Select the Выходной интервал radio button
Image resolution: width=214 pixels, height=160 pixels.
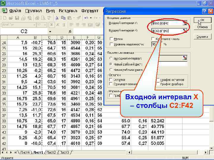pos(111,58)
